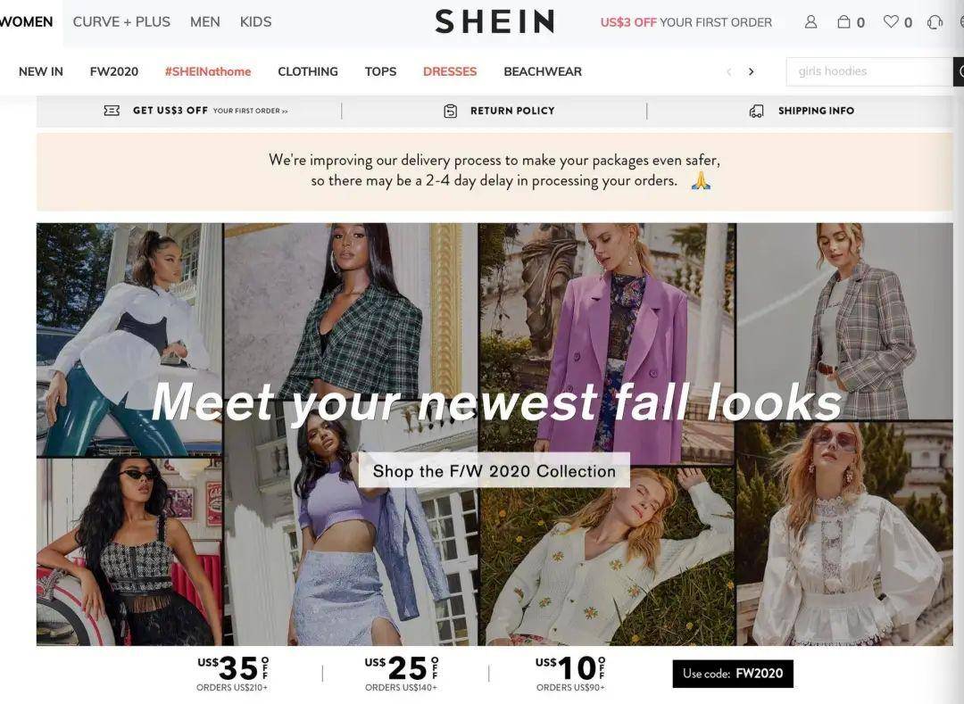Click Shop the F/W 2020 Collection button
Screen dimensions: 964x704
tap(494, 470)
